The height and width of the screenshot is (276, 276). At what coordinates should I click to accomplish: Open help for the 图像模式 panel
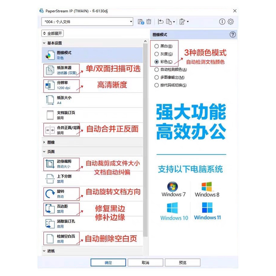tap(233, 34)
